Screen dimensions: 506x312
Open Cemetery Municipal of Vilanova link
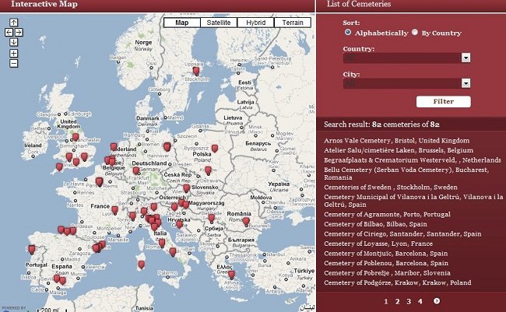(413, 201)
